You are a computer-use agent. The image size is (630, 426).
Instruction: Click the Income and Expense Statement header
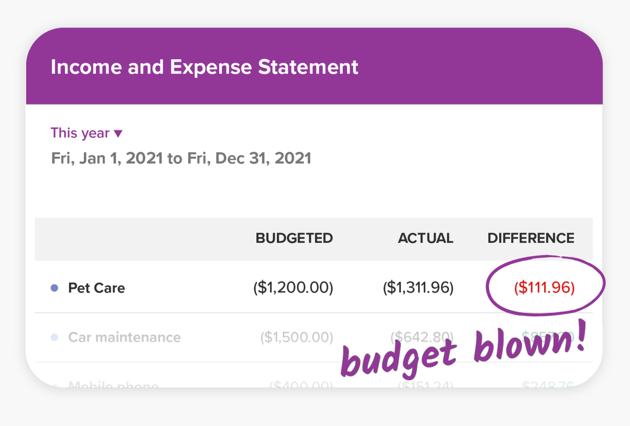(204, 67)
